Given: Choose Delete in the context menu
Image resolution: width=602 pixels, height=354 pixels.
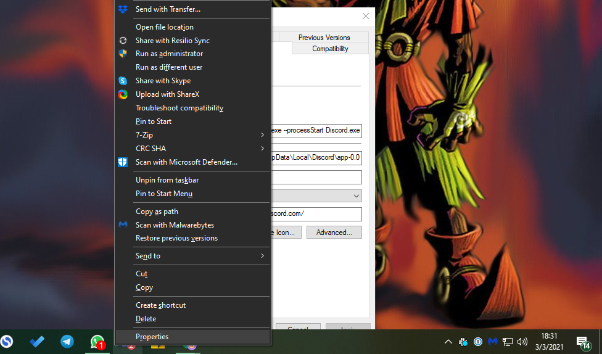Looking at the screenshot, I should coord(192,319).
